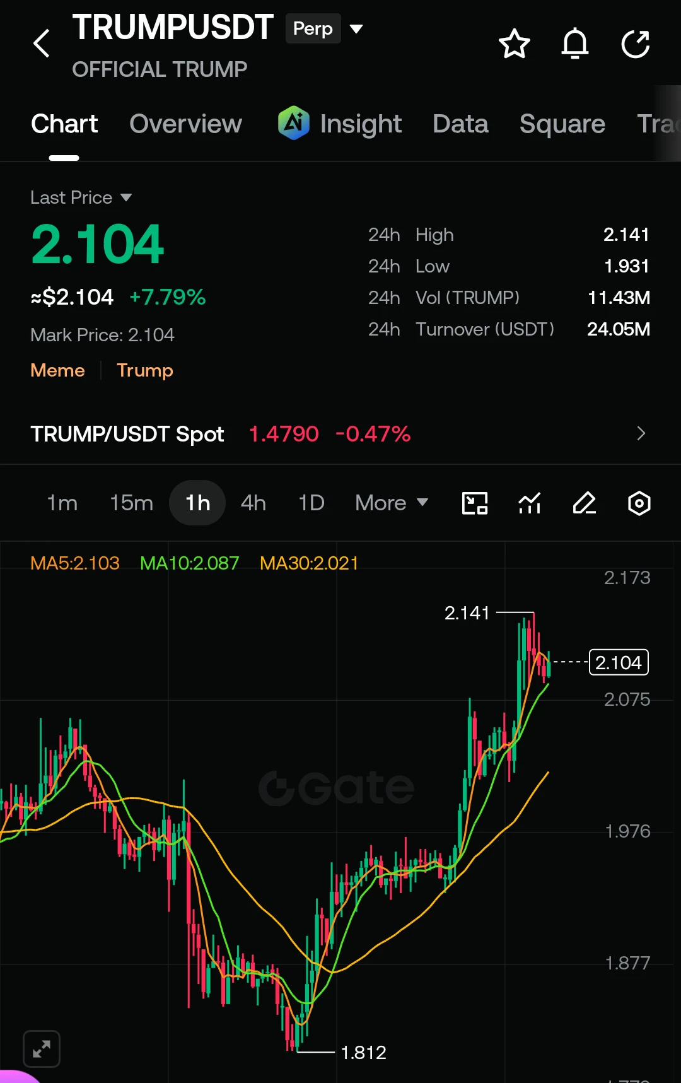The height and width of the screenshot is (1083, 681).
Task: Tap the MA30:2.021 indicator label
Action: (x=309, y=563)
